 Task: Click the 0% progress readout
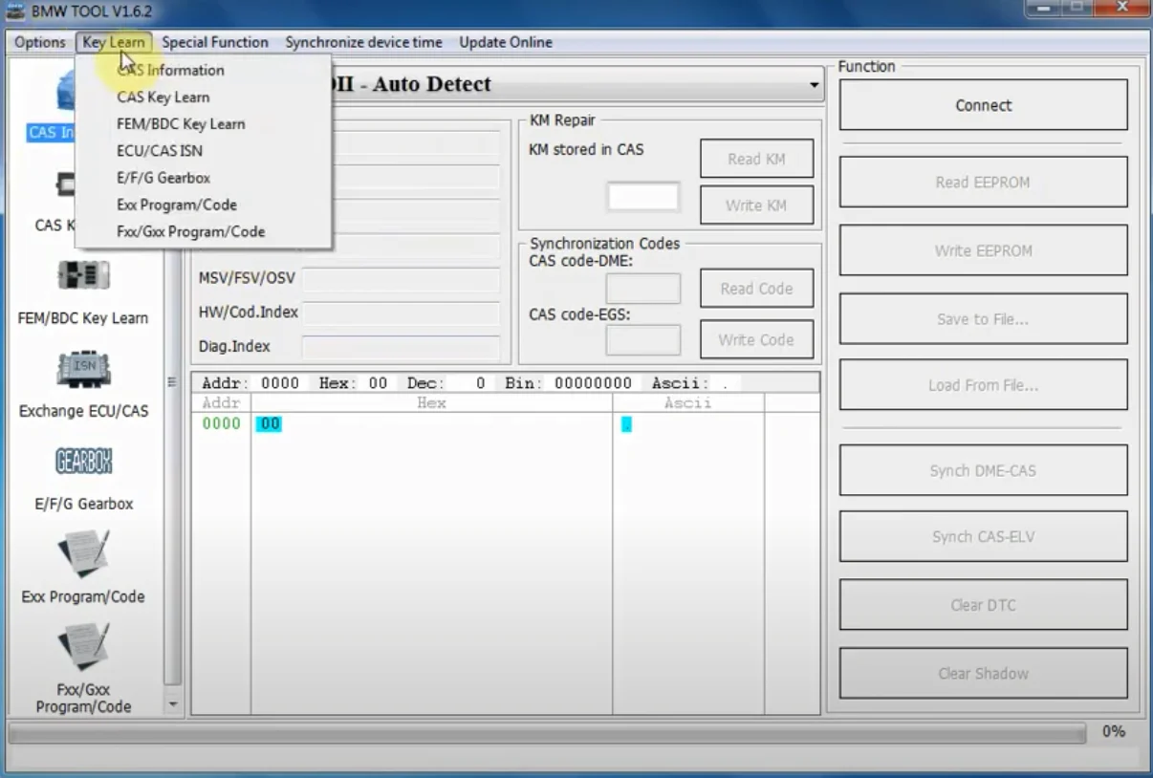[x=1114, y=731]
